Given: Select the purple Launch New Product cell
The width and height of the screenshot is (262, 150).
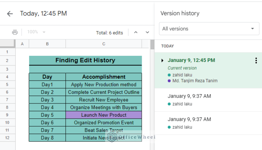Looking at the screenshot, I should (104, 115).
